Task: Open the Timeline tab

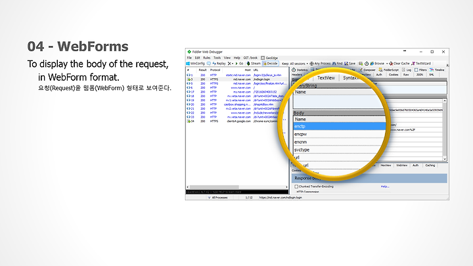Action: tap(437, 70)
